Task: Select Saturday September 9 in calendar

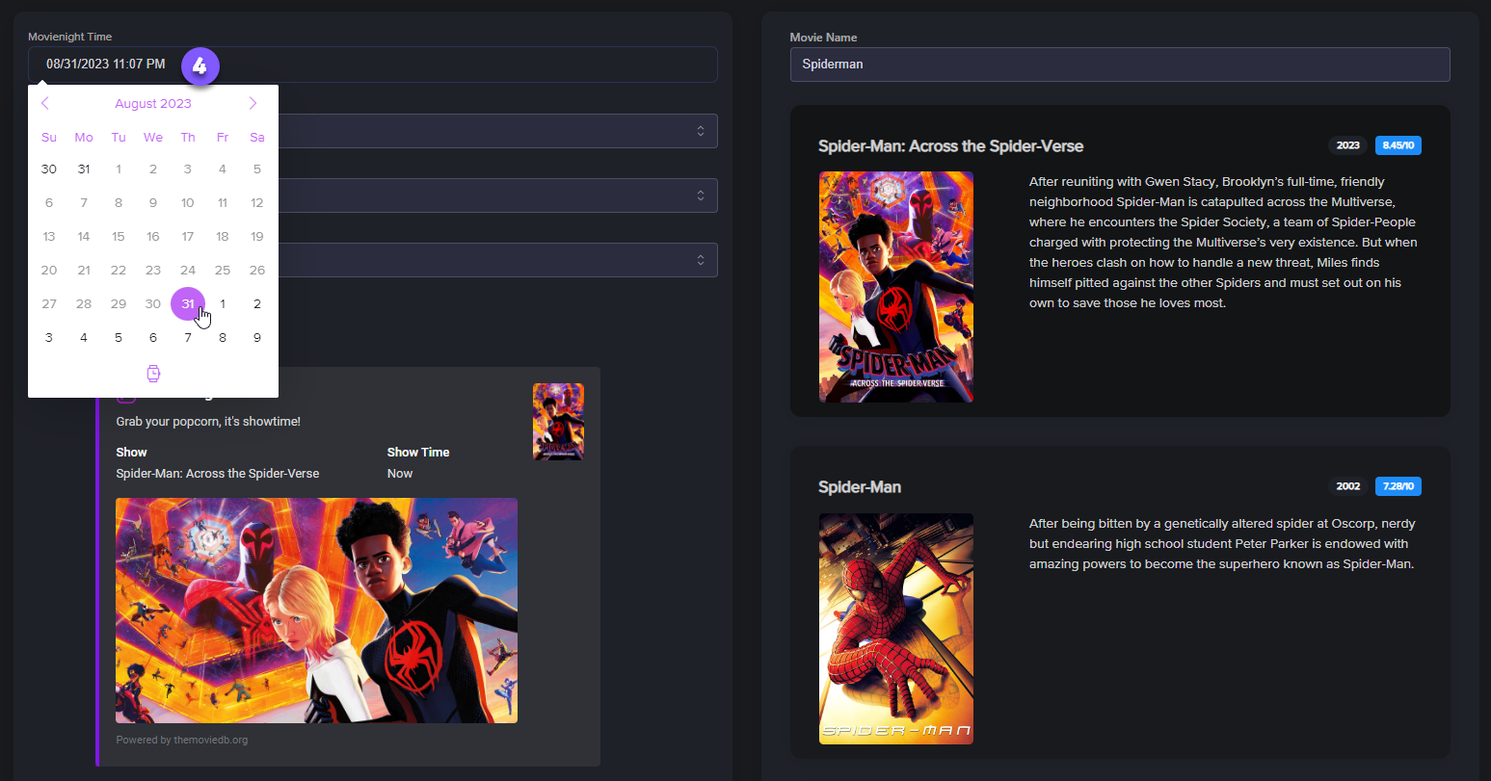Action: [257, 337]
